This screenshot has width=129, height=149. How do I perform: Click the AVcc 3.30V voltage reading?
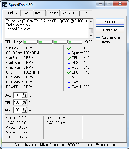coord(17,127)
